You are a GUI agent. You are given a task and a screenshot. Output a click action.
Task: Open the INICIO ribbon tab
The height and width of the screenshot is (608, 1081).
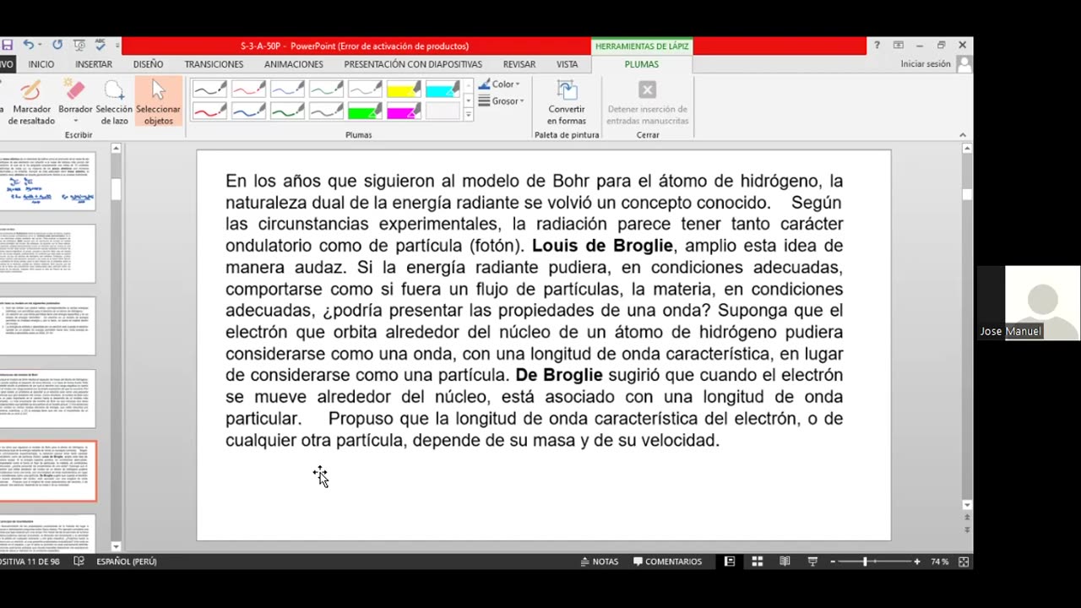pos(41,64)
